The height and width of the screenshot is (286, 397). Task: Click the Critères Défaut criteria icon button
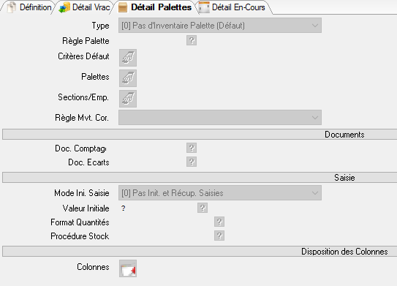click(128, 58)
